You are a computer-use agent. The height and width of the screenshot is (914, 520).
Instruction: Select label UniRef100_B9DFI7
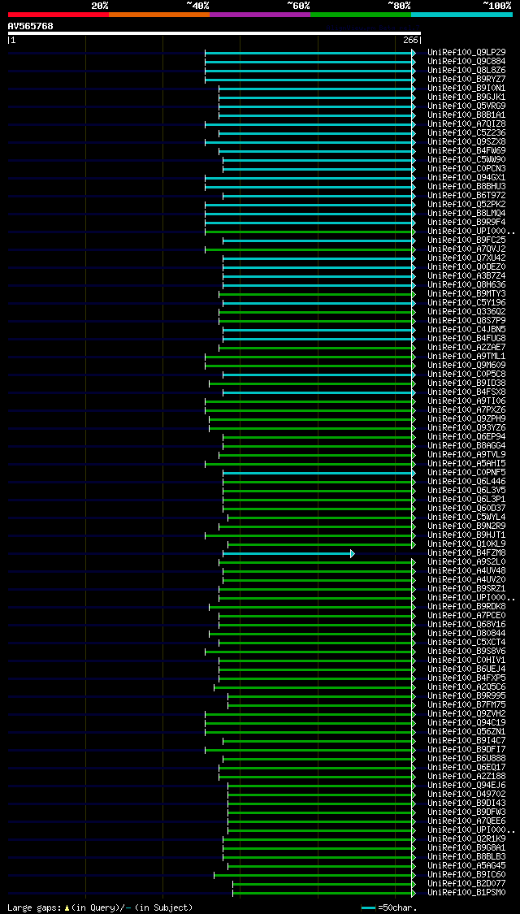point(466,750)
